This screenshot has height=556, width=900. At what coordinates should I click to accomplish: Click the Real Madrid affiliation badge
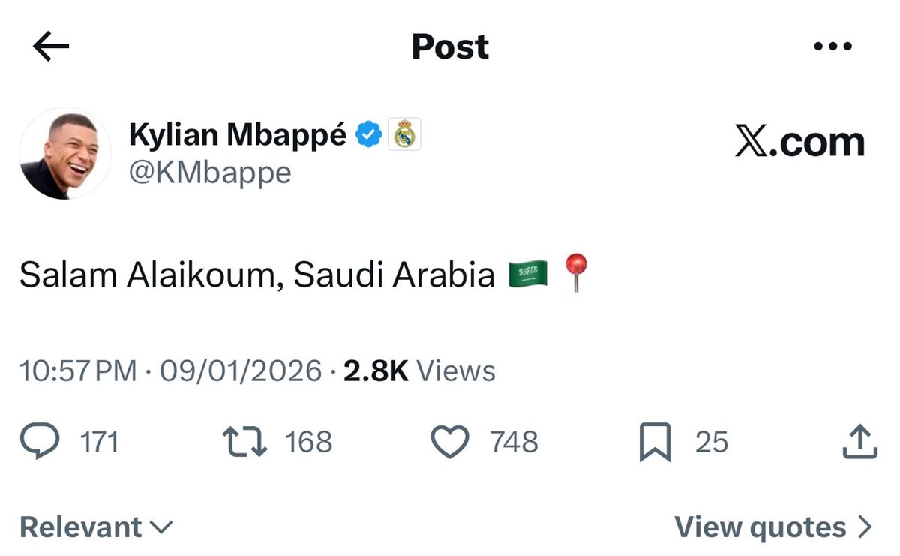tap(404, 135)
